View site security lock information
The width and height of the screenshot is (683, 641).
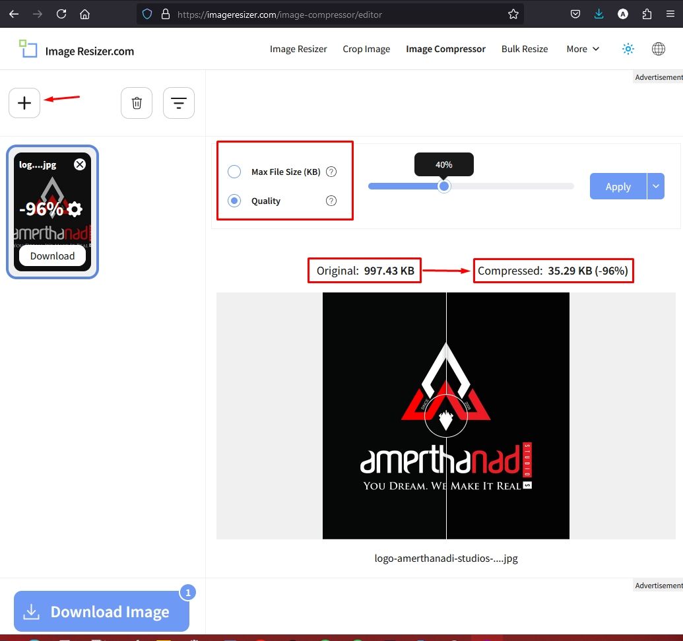click(x=166, y=15)
